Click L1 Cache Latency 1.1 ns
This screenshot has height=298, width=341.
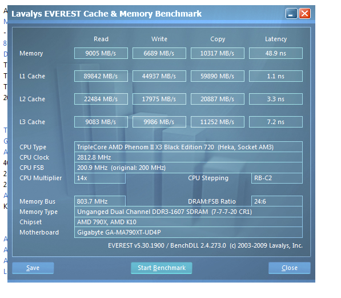click(x=276, y=76)
